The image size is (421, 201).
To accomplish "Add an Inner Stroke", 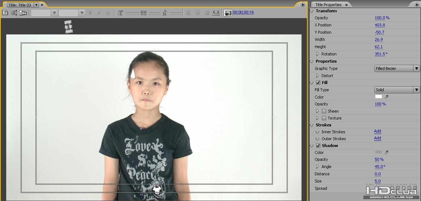I will click(378, 131).
